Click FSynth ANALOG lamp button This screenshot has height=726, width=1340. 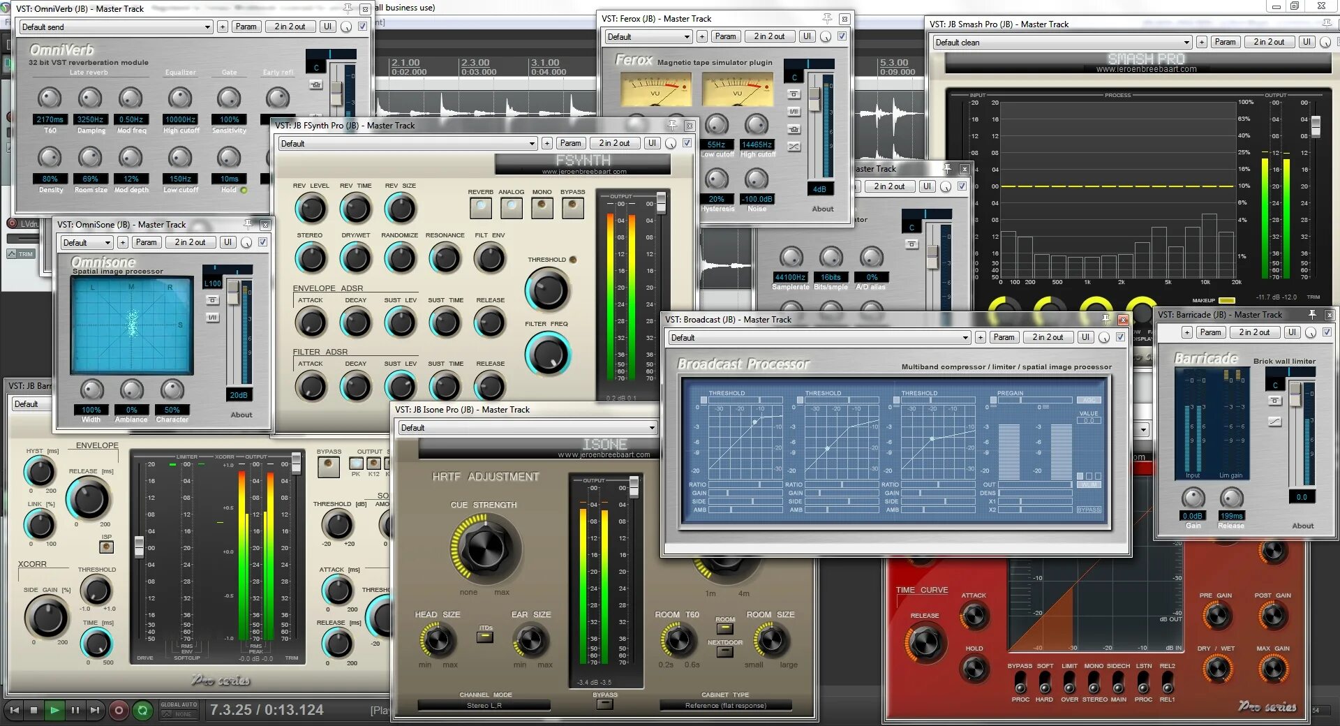511,207
